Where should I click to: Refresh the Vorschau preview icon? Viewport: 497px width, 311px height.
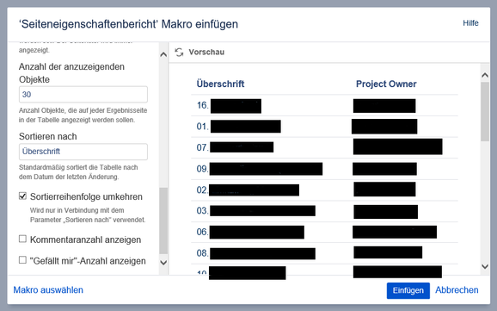tap(179, 52)
